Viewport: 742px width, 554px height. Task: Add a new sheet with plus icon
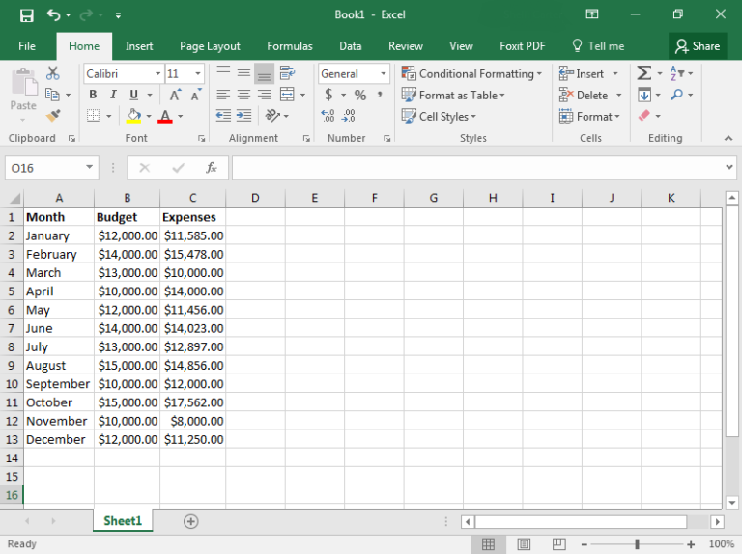[190, 521]
